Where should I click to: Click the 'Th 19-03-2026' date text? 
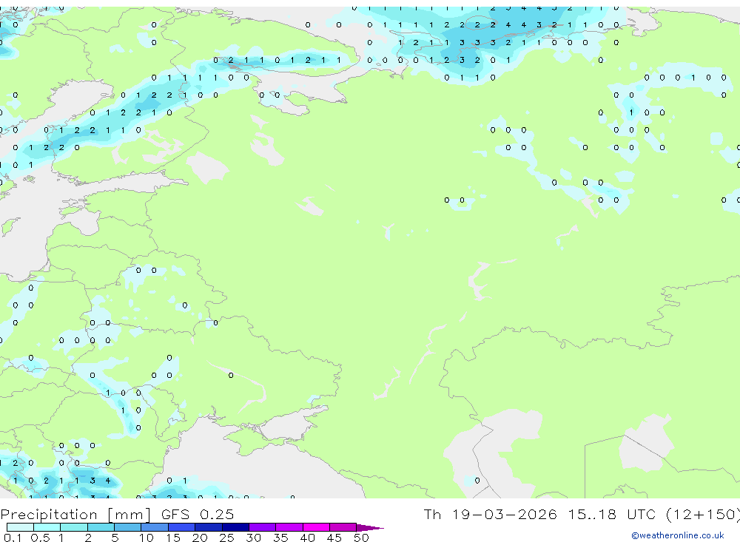point(490,514)
